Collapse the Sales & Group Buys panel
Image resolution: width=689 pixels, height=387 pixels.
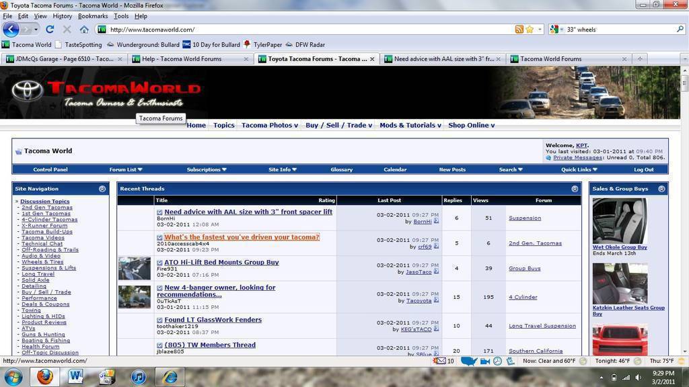pos(662,189)
